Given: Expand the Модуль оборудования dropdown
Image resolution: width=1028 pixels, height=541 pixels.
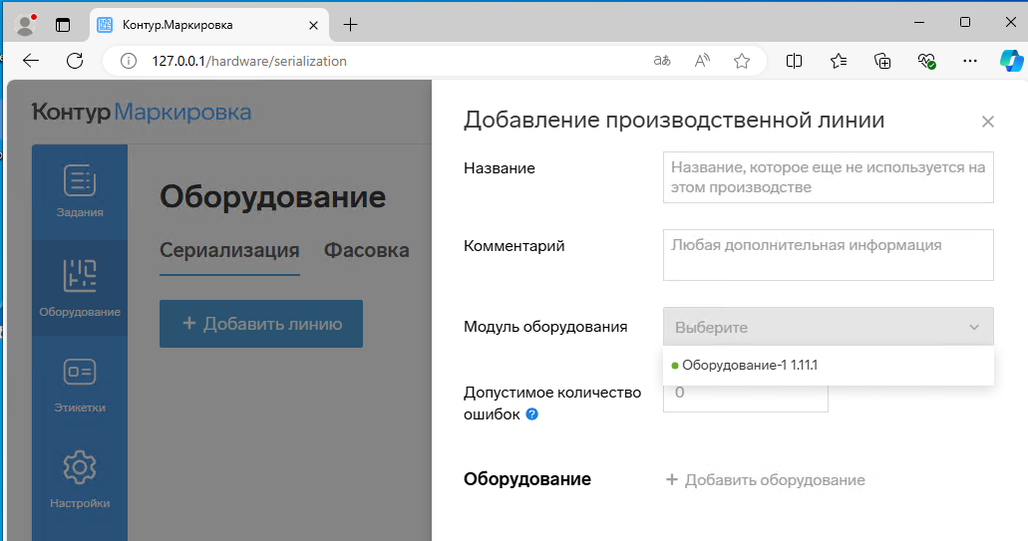Looking at the screenshot, I should pos(828,327).
